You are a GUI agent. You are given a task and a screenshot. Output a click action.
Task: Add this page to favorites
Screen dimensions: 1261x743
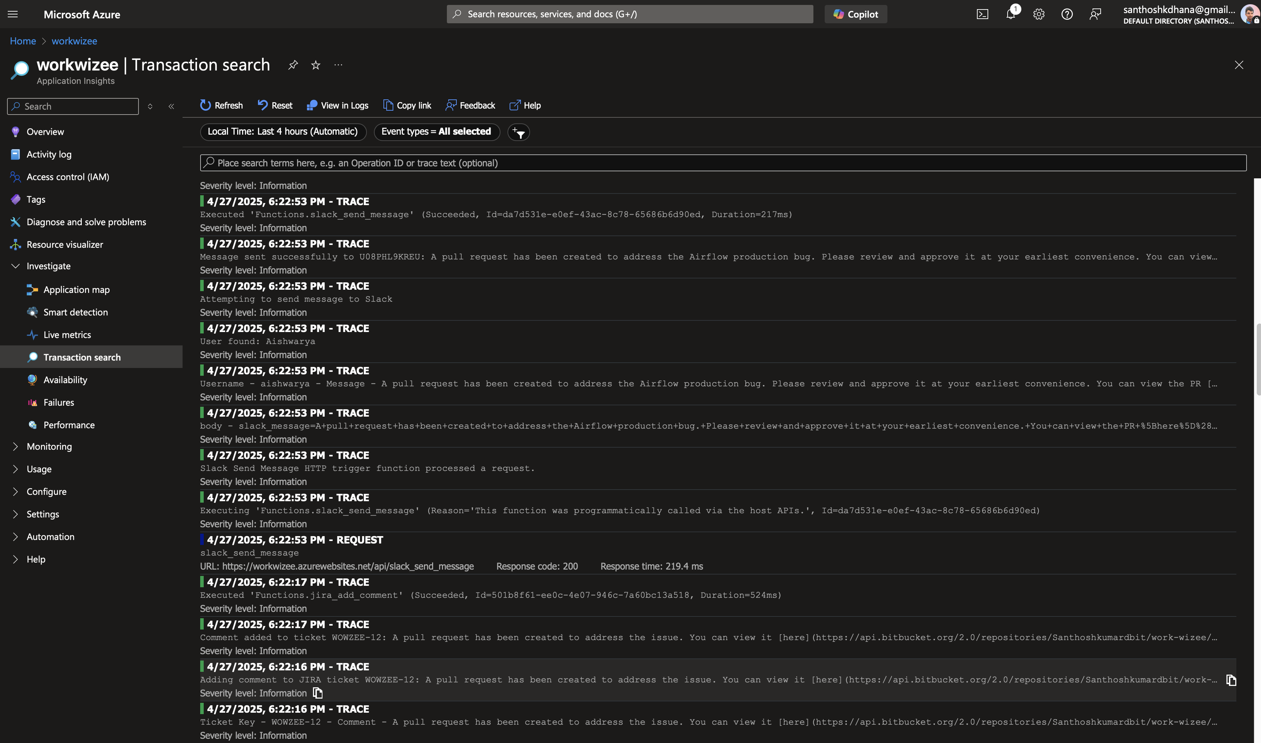click(x=315, y=65)
